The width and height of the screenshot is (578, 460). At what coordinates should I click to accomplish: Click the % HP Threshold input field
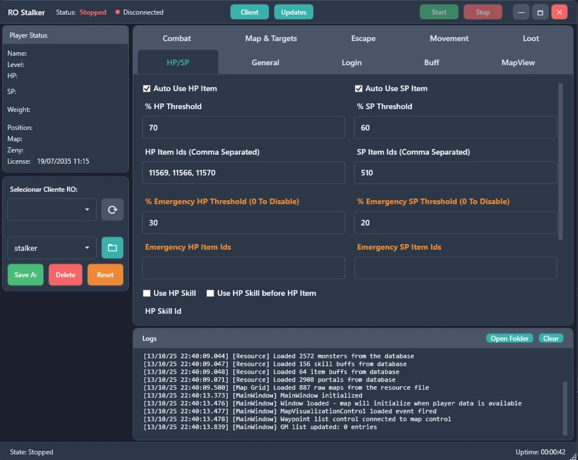(243, 128)
